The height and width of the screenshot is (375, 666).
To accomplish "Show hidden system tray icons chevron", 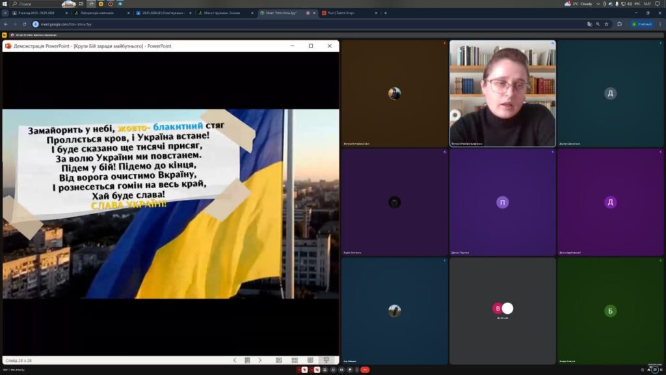I will (x=598, y=4).
